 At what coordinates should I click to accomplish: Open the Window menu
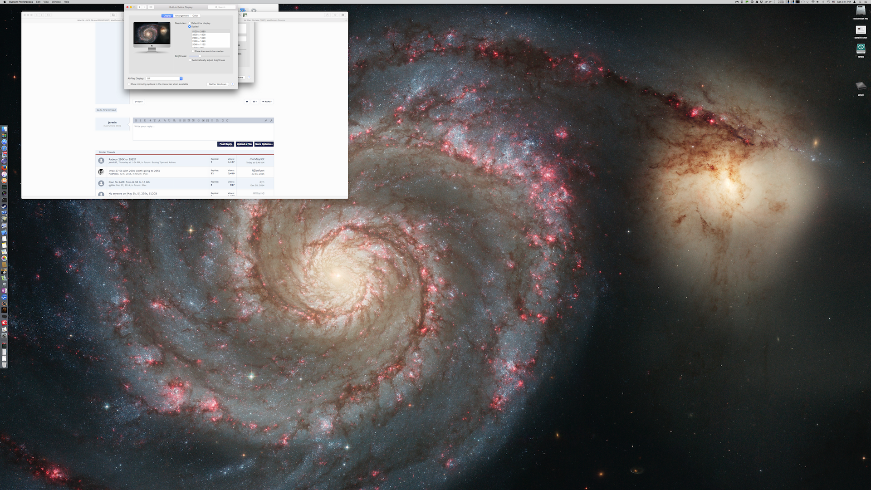click(x=56, y=2)
